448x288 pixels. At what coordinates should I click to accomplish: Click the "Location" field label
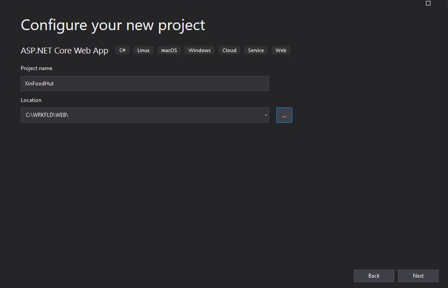pos(31,100)
